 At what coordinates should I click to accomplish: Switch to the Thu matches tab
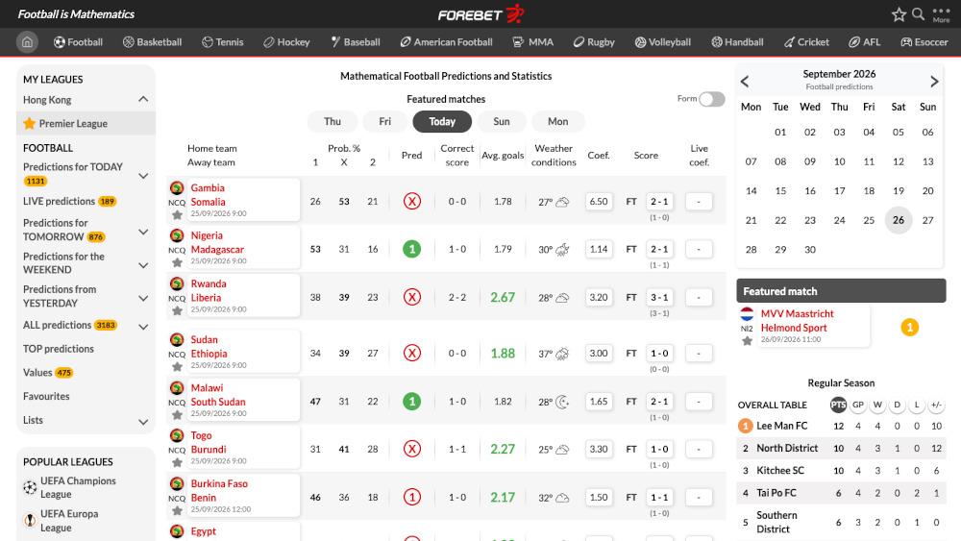click(333, 121)
